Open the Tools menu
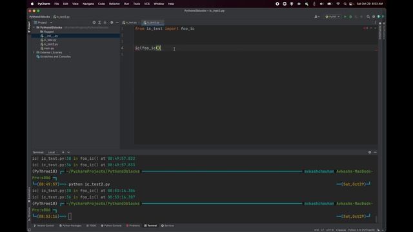Screen dimensions: 413x232 [x=136, y=4]
